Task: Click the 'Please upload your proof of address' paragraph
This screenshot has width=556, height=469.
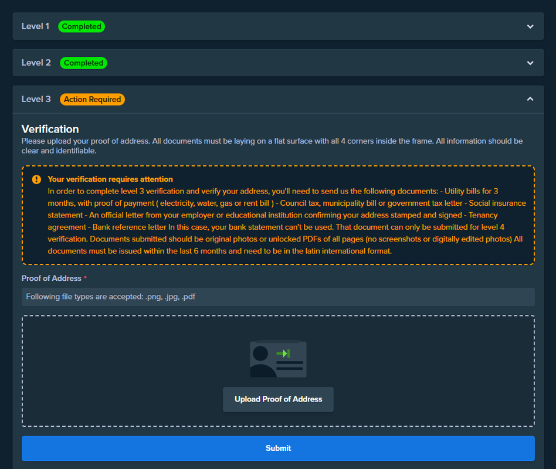Action: click(x=272, y=146)
